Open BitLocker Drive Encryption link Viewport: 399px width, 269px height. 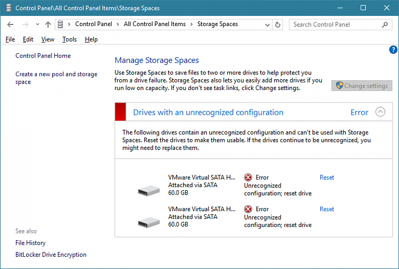coord(51,255)
